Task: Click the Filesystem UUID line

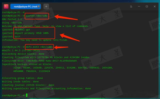Action: [x=39, y=61]
